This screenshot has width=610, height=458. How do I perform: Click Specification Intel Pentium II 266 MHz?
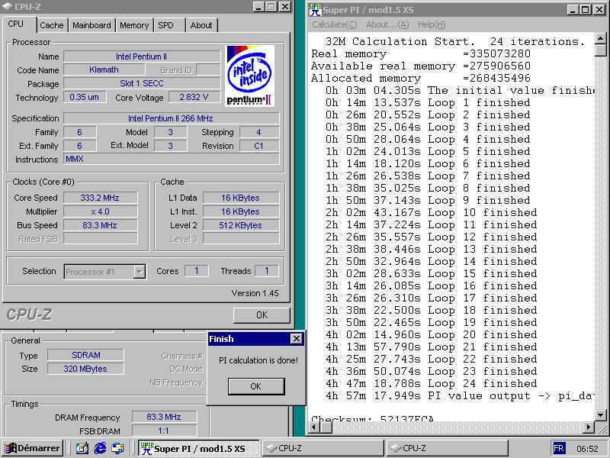pos(171,118)
